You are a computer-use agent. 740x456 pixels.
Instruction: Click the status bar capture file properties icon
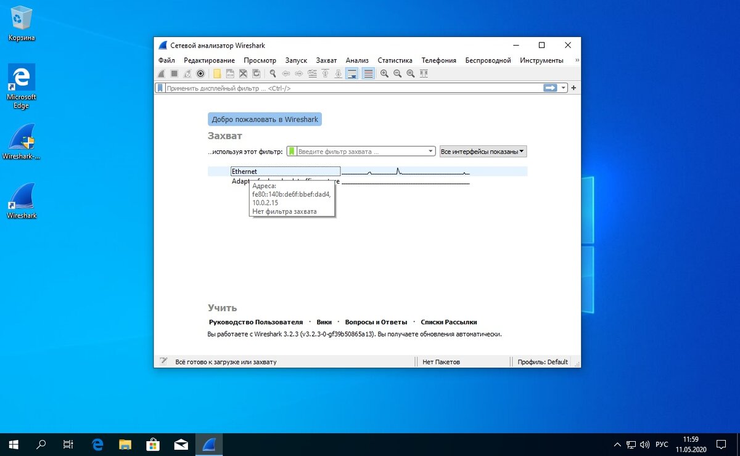pyautogui.click(x=163, y=362)
